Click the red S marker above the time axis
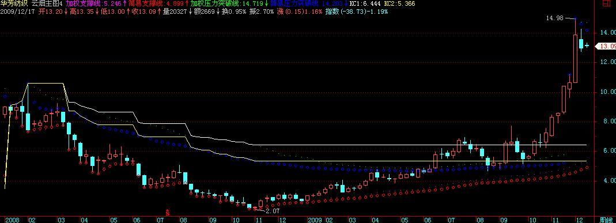This screenshot has width=616, height=223. [167, 213]
